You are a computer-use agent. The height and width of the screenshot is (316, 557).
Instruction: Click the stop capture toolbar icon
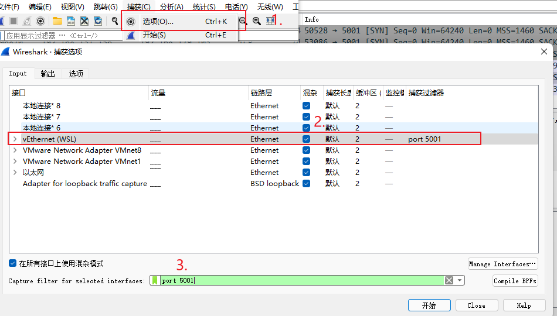(13, 21)
